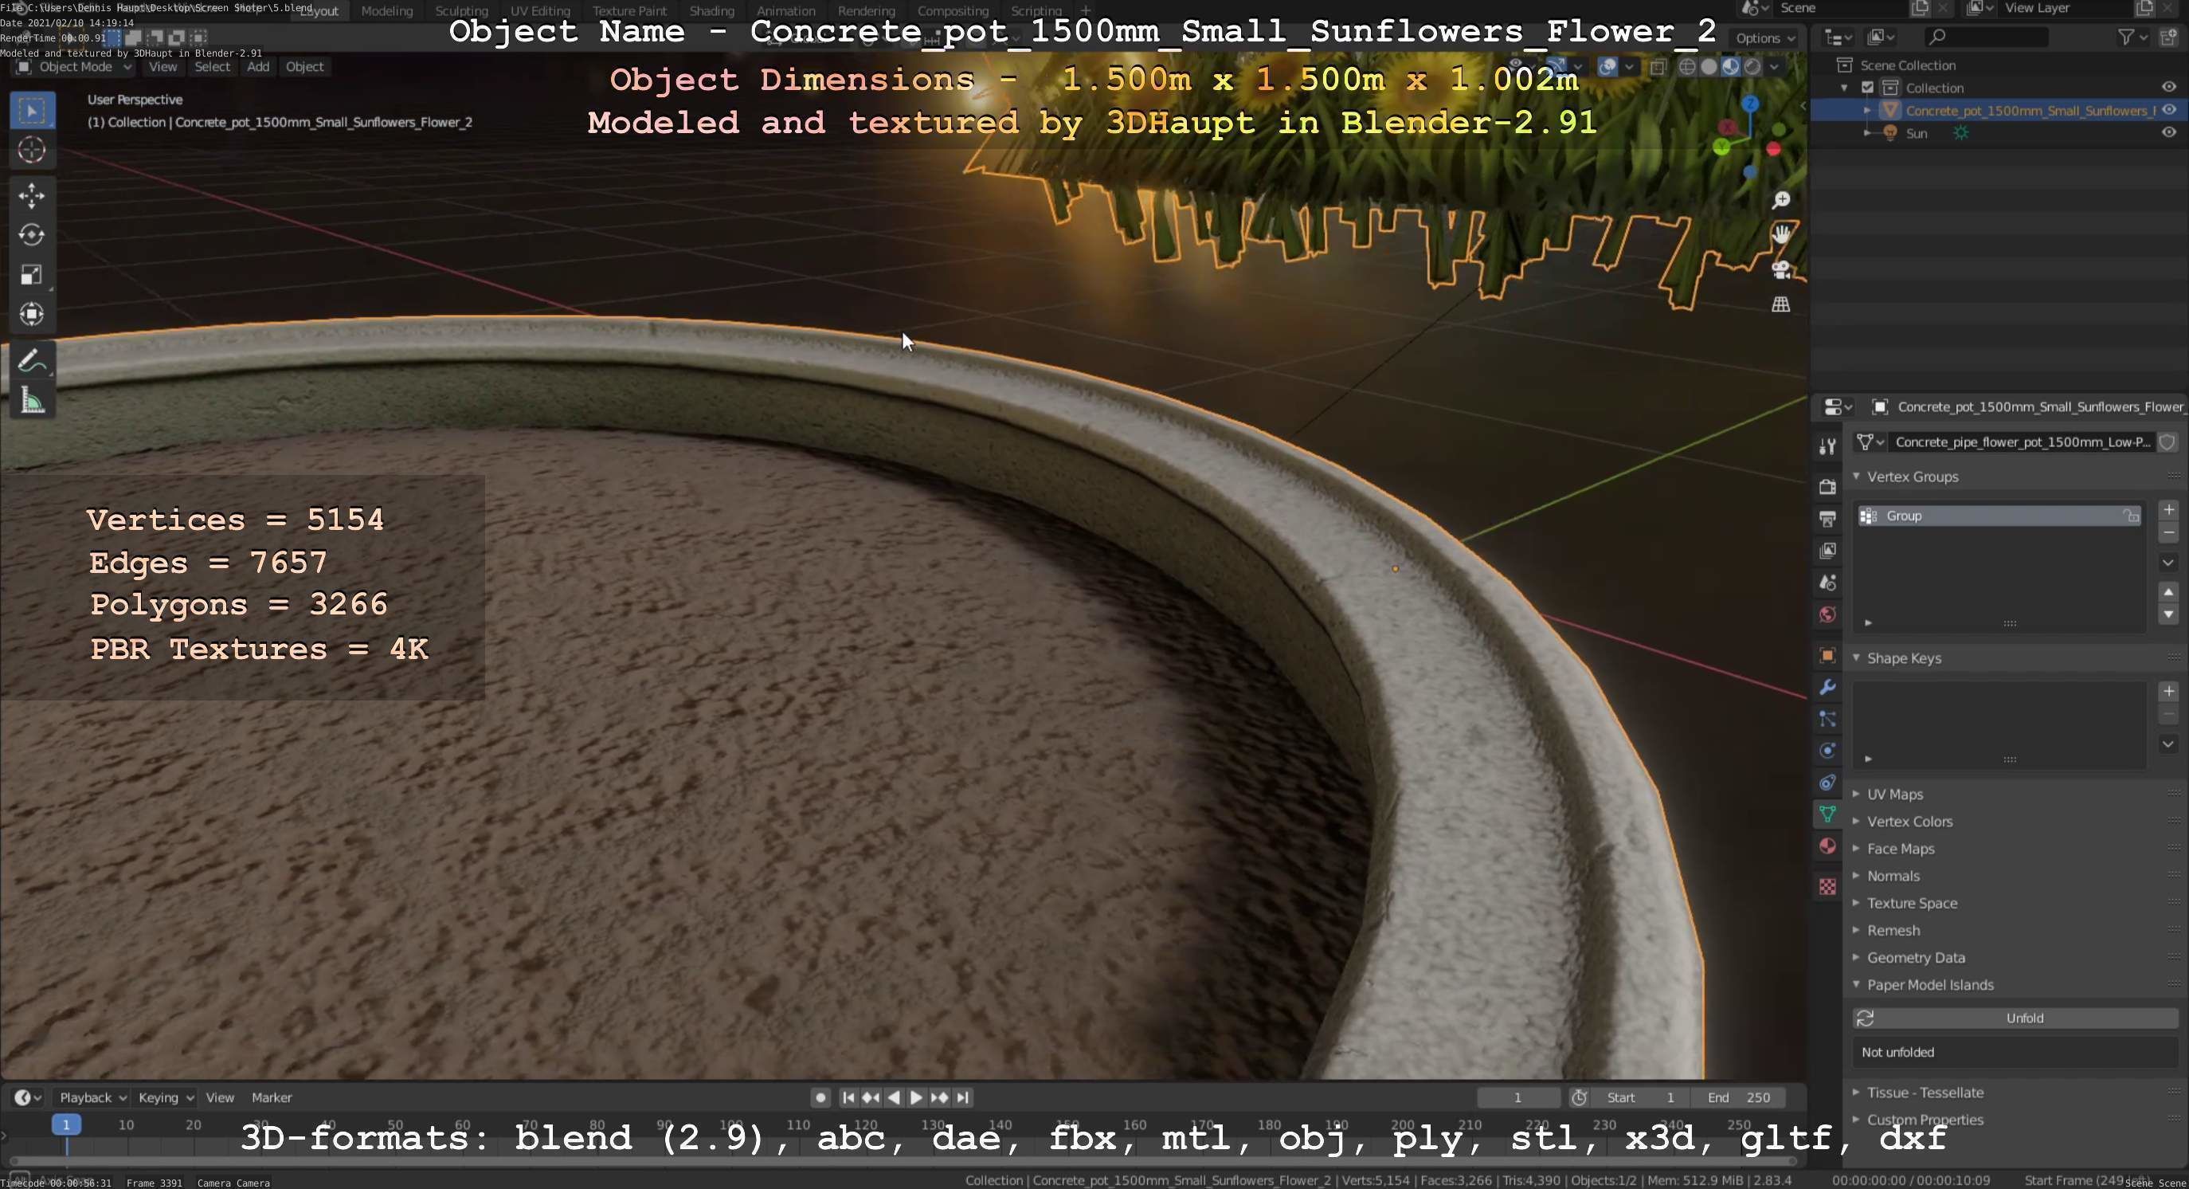Hide Sun light via eye icon
Image resolution: width=2189 pixels, height=1189 pixels.
[2168, 131]
